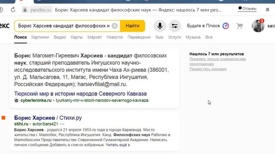Open the Карты tab

click(x=76, y=37)
